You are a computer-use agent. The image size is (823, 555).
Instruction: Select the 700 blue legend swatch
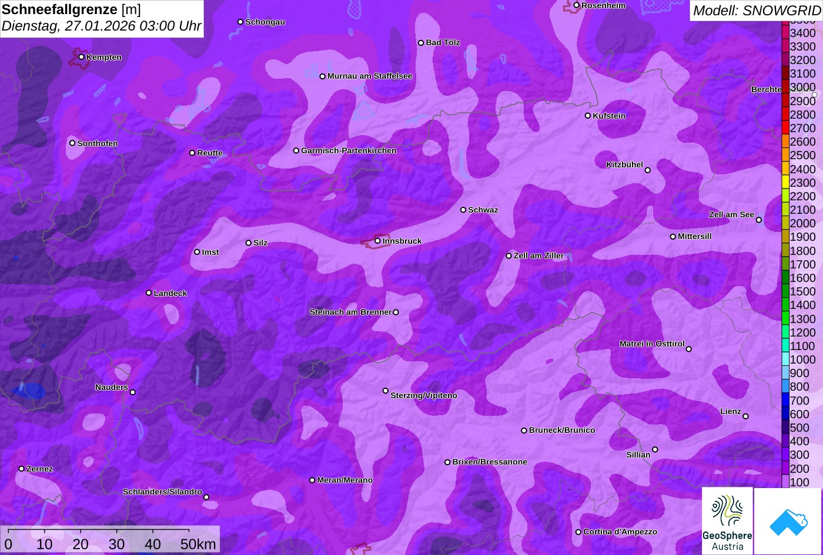tap(785, 400)
